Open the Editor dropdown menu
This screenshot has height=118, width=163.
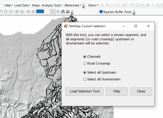93,5
